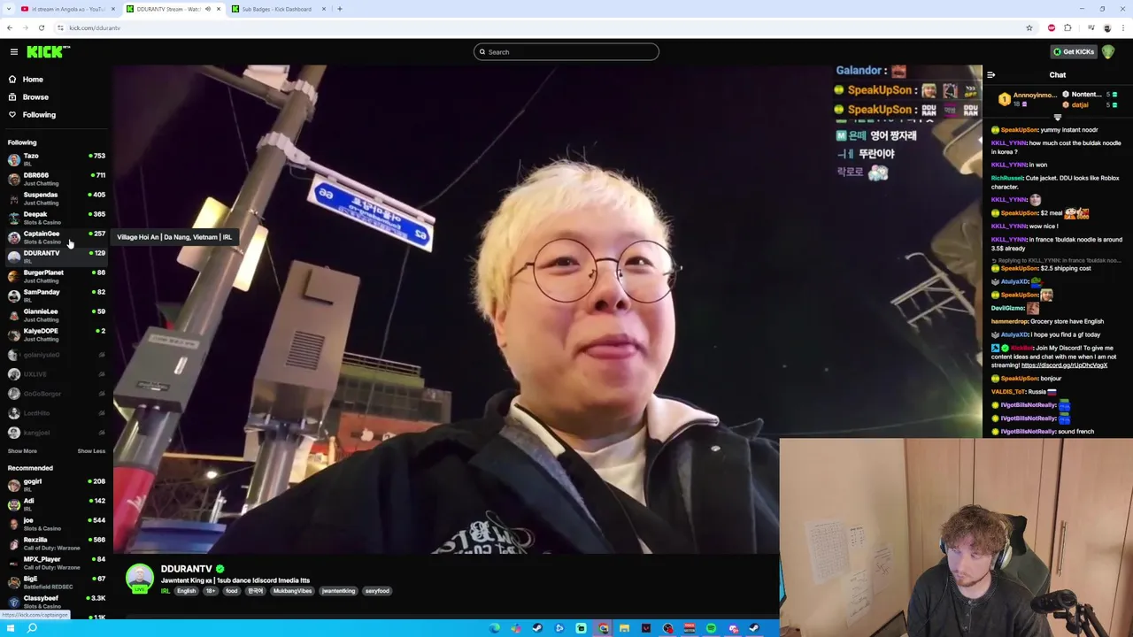Mute the DDURANTV tab audio icon

point(208,9)
